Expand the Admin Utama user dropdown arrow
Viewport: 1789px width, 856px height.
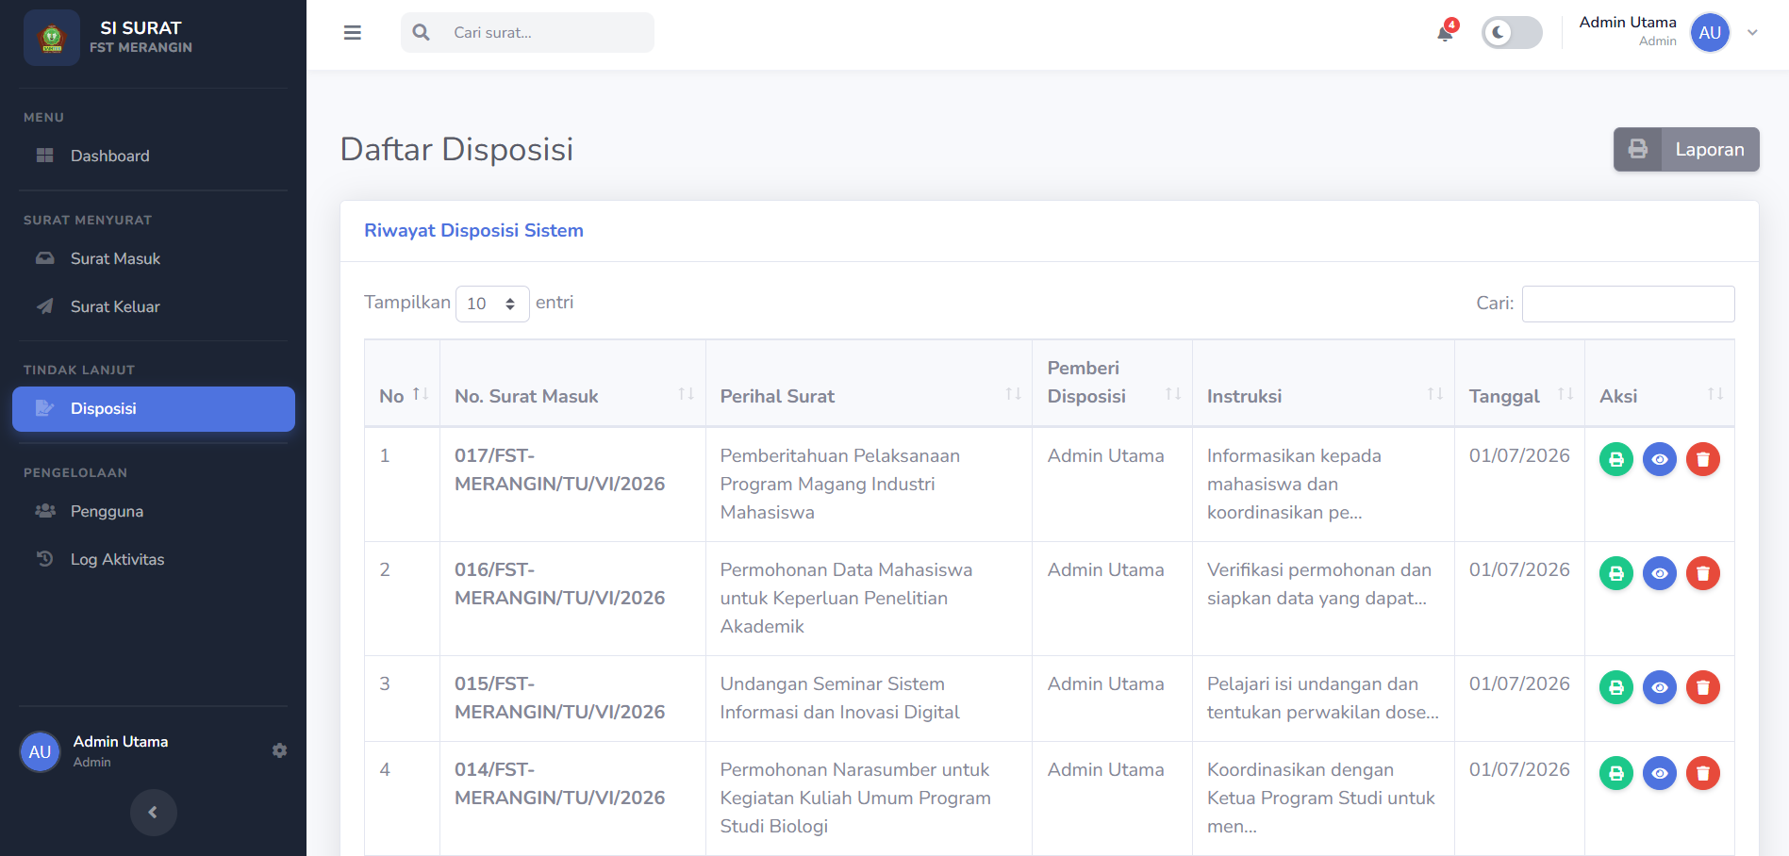1752,33
